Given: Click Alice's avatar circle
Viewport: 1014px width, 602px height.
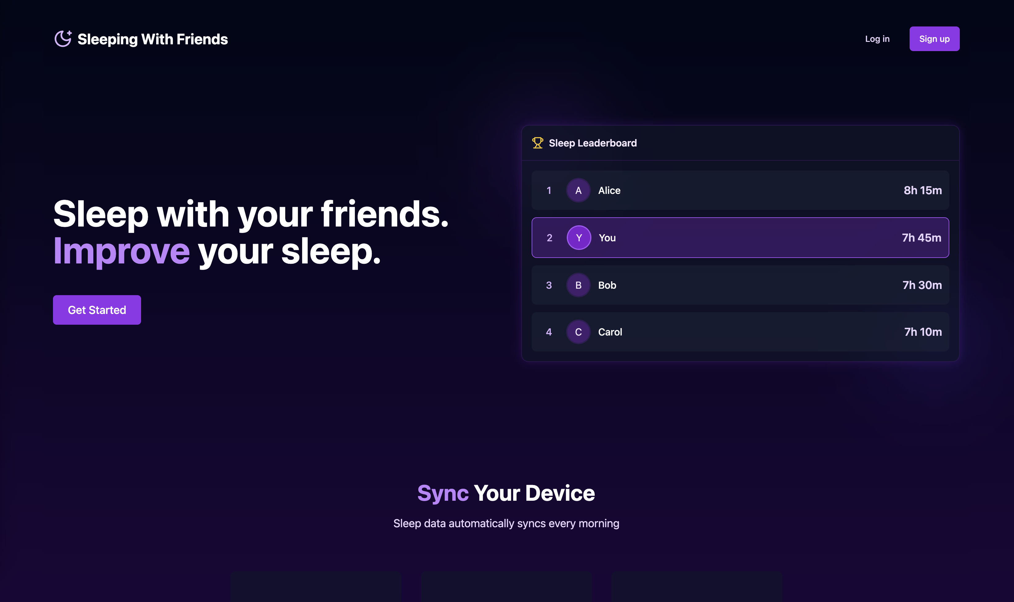Looking at the screenshot, I should click(x=578, y=190).
